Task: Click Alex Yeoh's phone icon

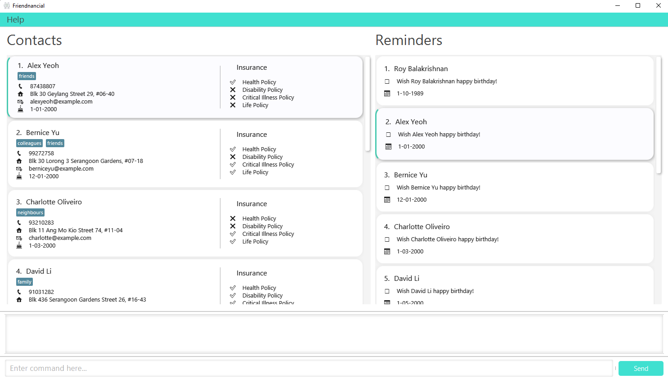Action: [x=20, y=86]
